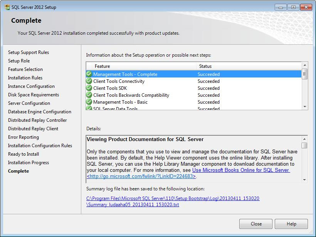Screen dimensions: 316x237
Task: Click green check icon beside SQL Server Data Tools
Action: coord(89,108)
